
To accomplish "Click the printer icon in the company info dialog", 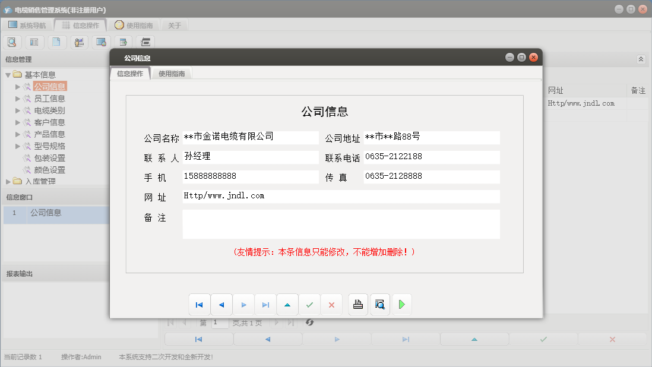I will (357, 304).
